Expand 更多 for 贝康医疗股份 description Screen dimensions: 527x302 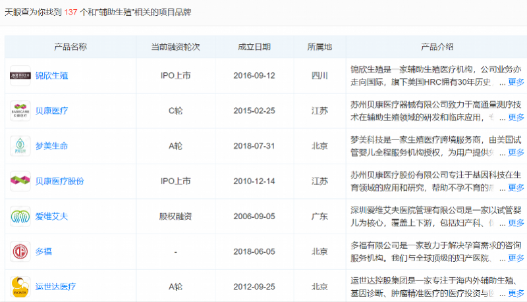(516, 188)
